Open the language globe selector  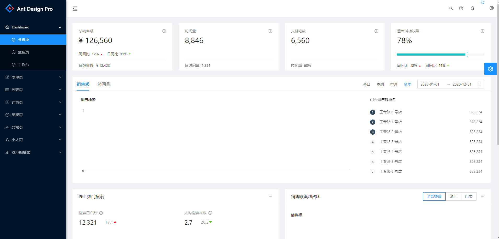pos(492,8)
